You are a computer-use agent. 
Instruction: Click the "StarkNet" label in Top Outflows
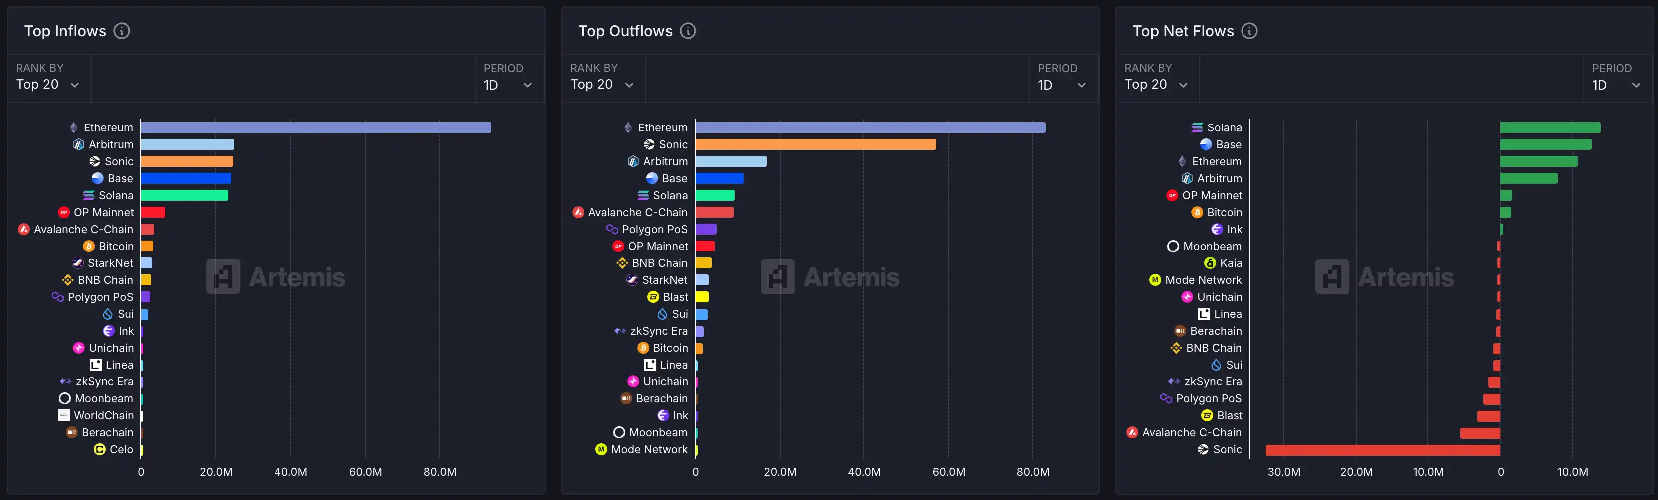pos(664,280)
